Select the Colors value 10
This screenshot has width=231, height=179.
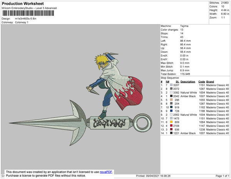coord(223,7)
